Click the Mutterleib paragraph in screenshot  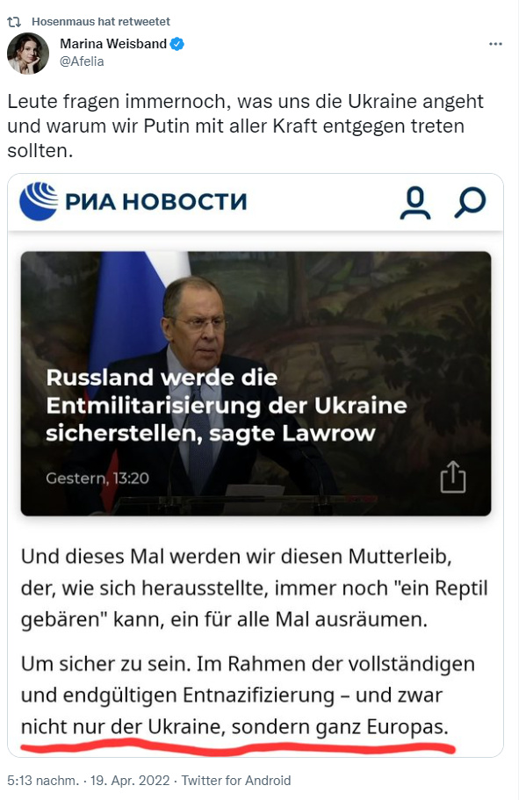[x=254, y=587]
